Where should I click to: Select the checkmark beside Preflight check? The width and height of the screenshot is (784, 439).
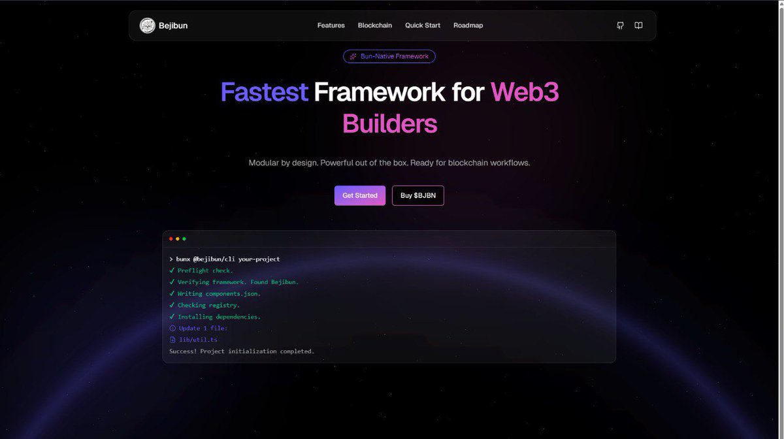pos(172,270)
